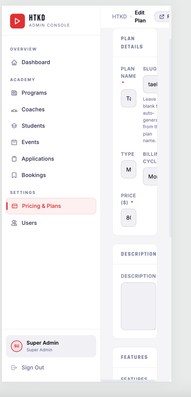Open the Billing Cycle dropdown
The width and height of the screenshot is (191, 397).
click(x=150, y=176)
